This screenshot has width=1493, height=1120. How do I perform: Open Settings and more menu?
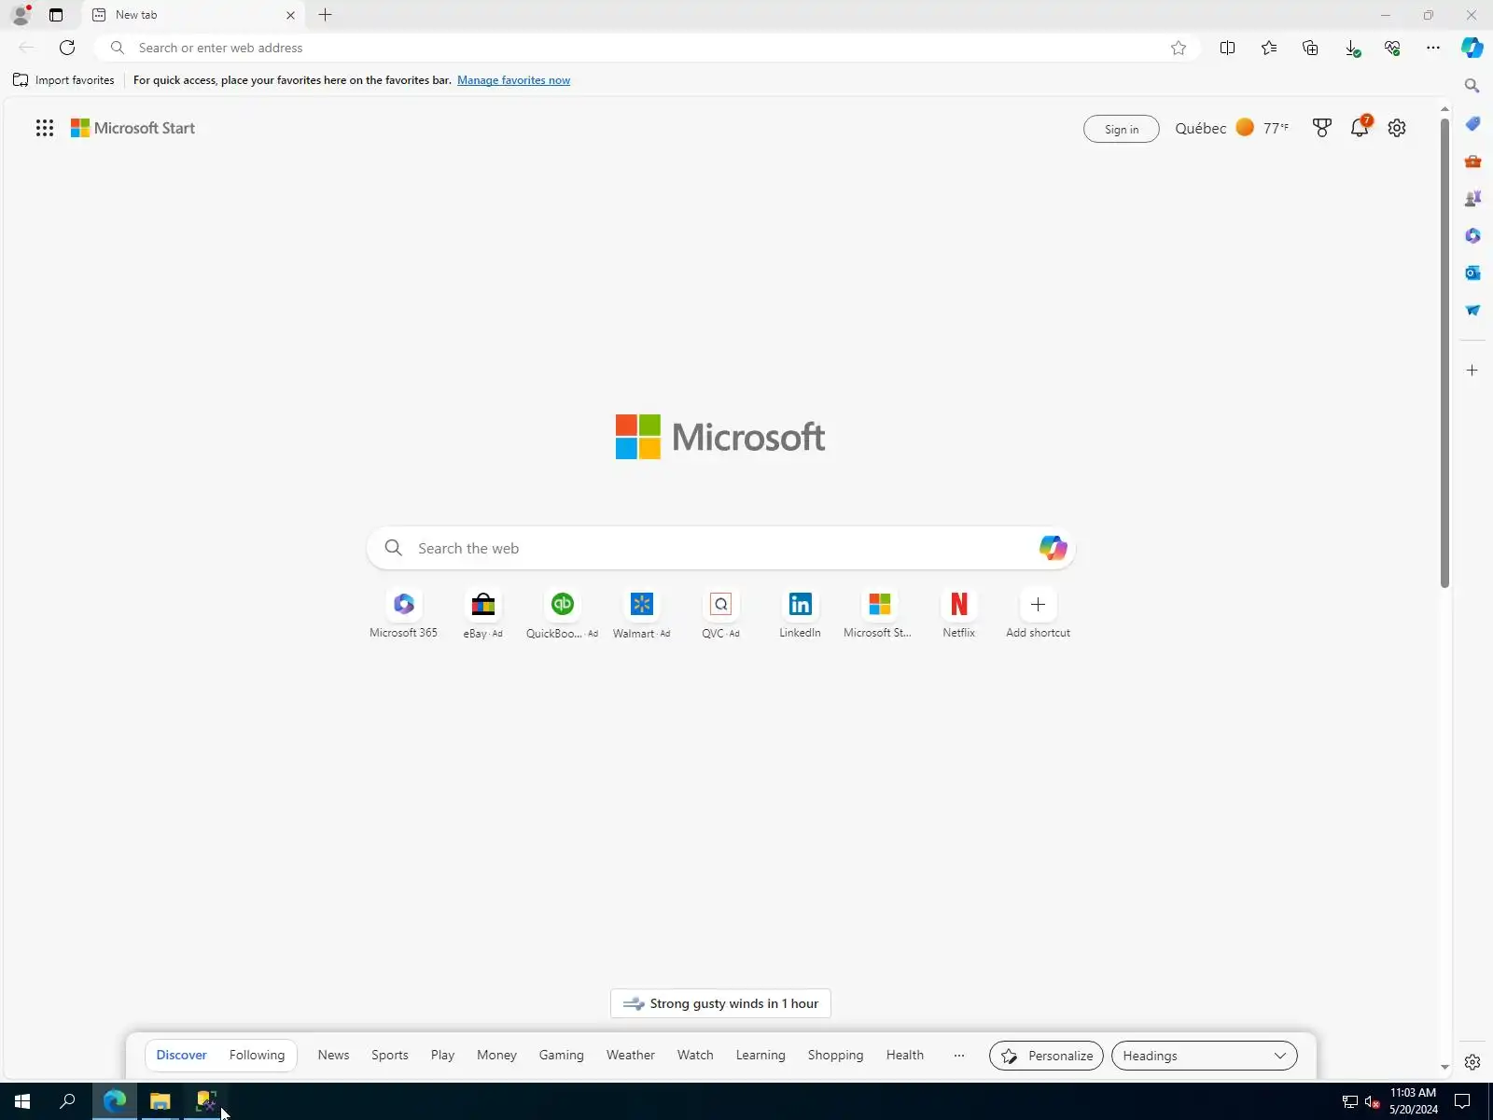click(1433, 48)
